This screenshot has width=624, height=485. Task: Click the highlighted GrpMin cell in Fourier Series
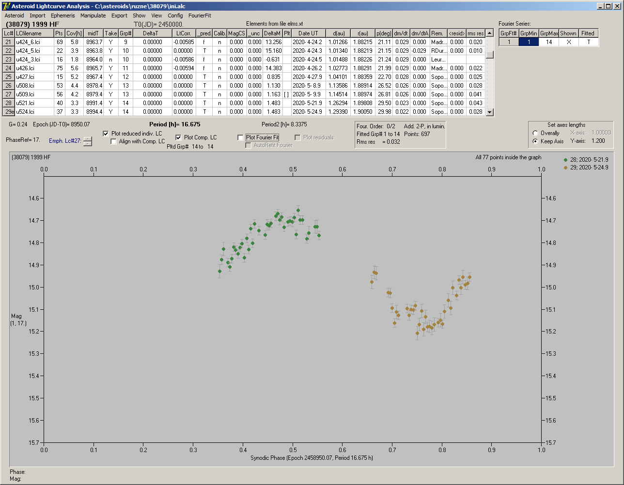click(x=529, y=42)
